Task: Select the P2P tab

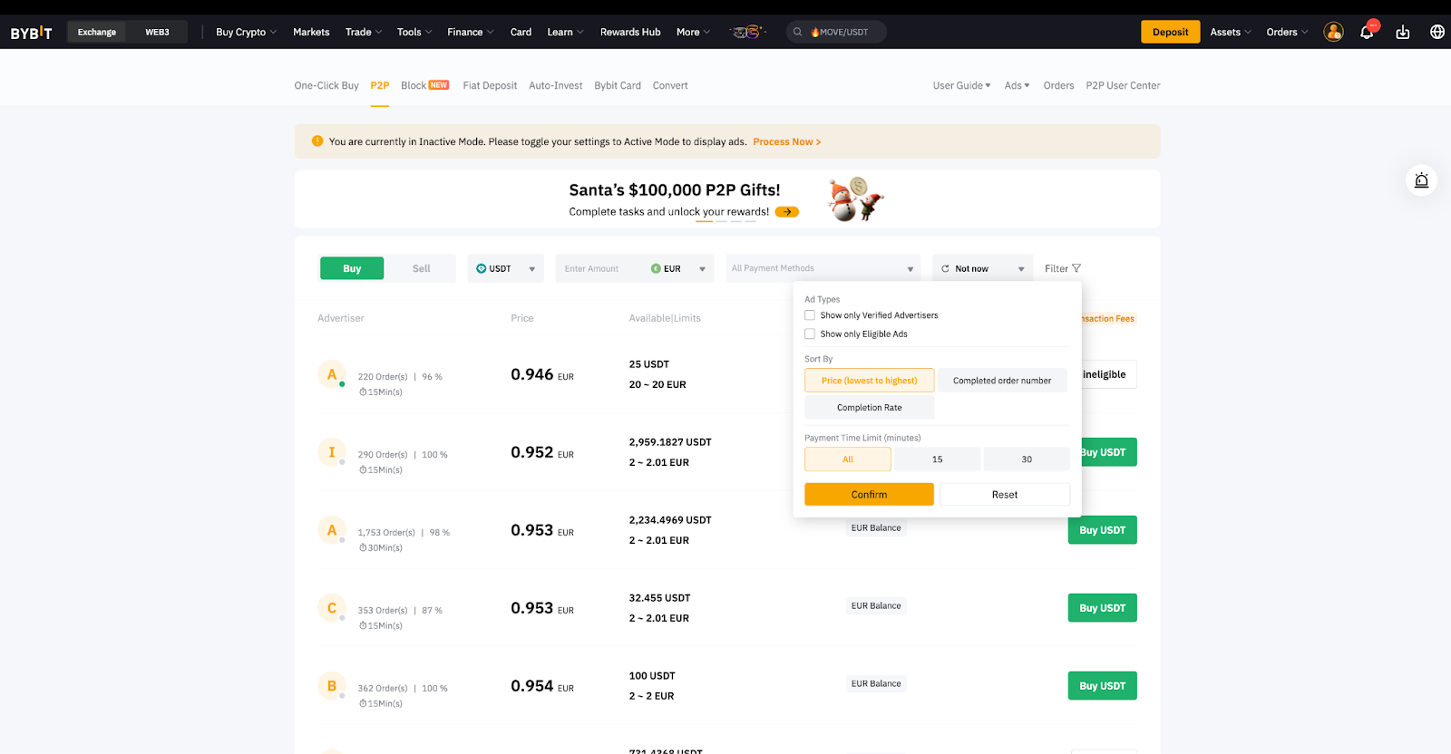Action: click(x=380, y=85)
